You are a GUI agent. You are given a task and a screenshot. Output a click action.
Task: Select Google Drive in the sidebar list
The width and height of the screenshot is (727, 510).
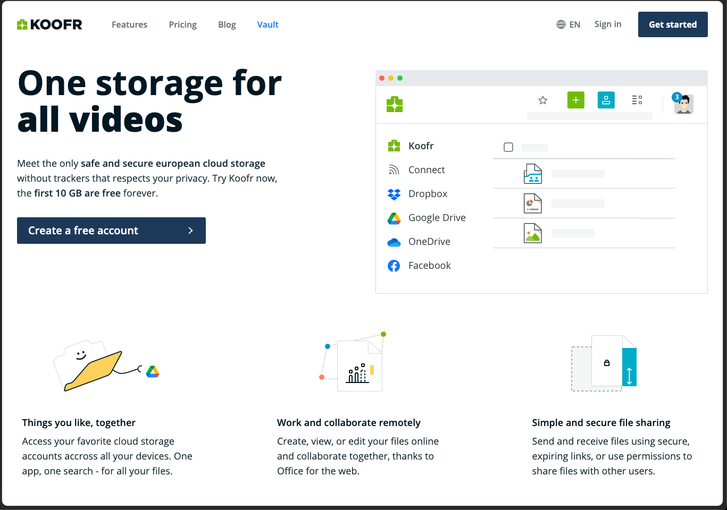tap(427, 218)
